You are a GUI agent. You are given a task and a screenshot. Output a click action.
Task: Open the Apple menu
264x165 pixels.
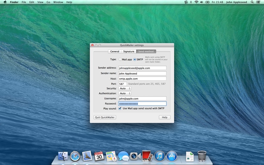pos(5,2)
